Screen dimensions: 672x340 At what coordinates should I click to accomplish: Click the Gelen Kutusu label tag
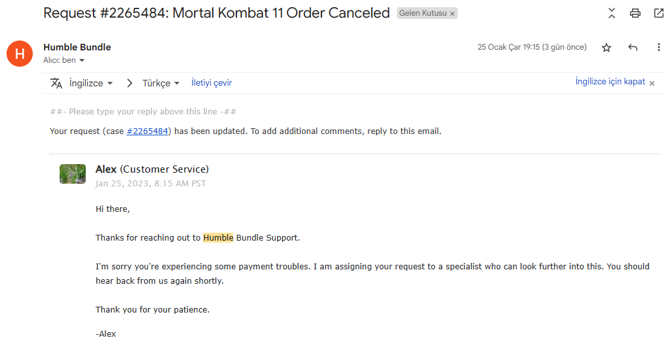point(422,14)
